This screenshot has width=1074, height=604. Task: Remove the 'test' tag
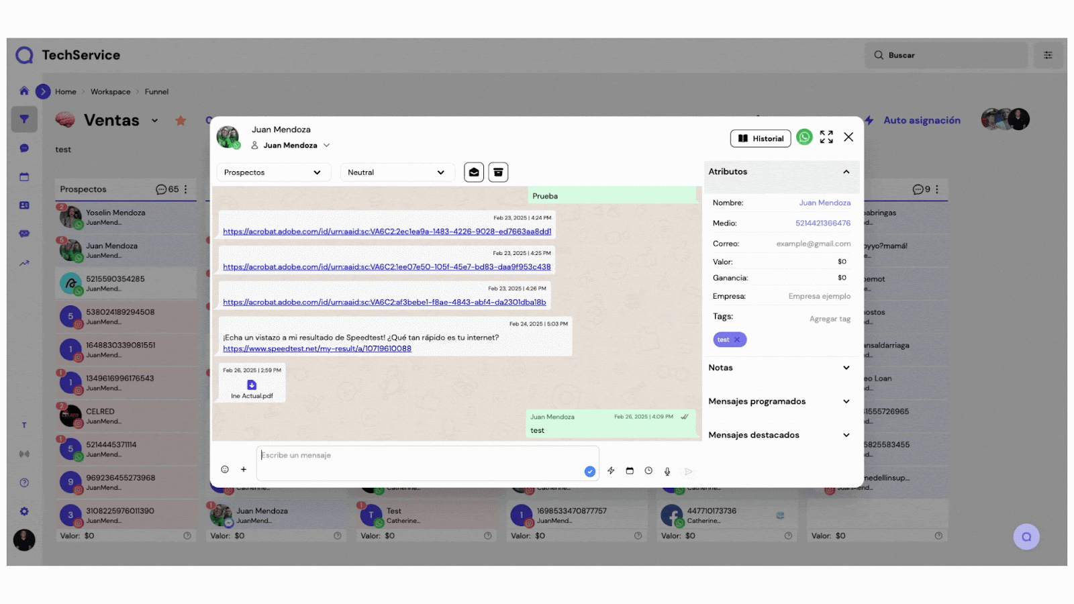point(737,340)
